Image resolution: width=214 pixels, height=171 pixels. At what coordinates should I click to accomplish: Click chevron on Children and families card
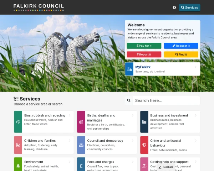70,141
